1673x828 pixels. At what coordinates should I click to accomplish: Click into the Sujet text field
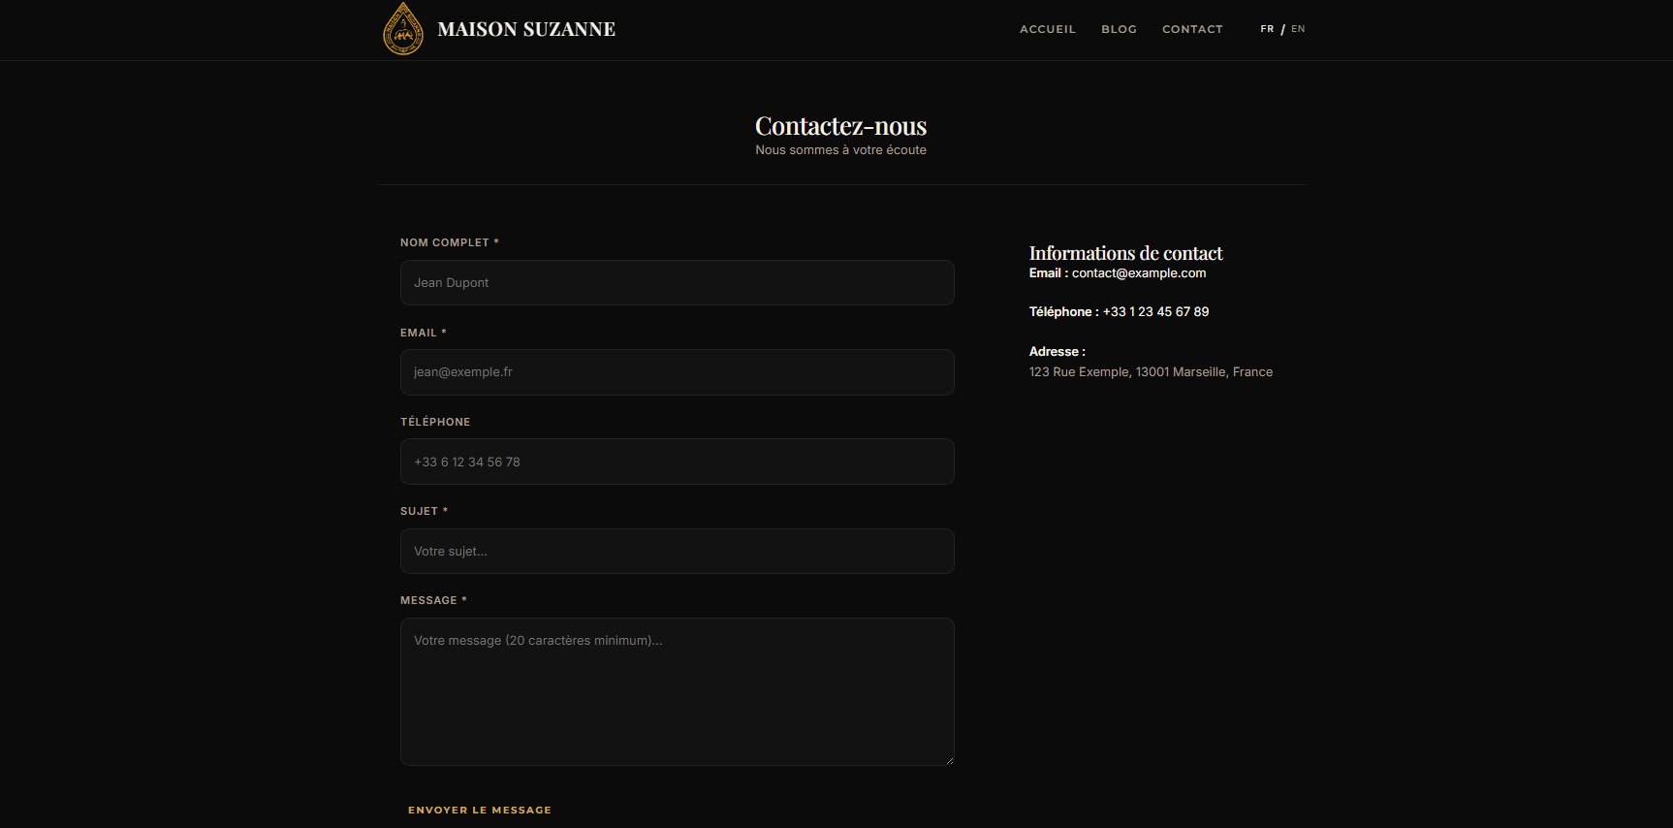(x=677, y=551)
